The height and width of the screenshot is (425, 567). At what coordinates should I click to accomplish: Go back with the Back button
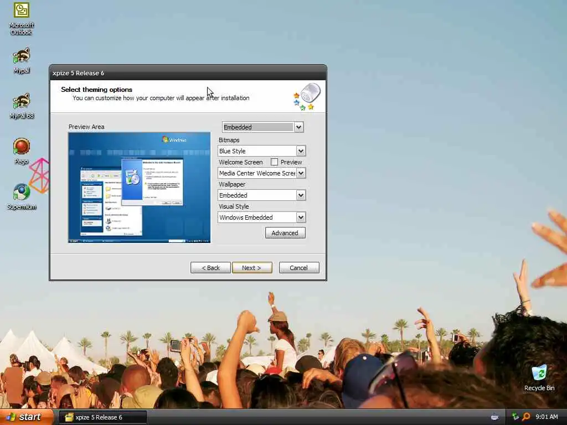[210, 268]
